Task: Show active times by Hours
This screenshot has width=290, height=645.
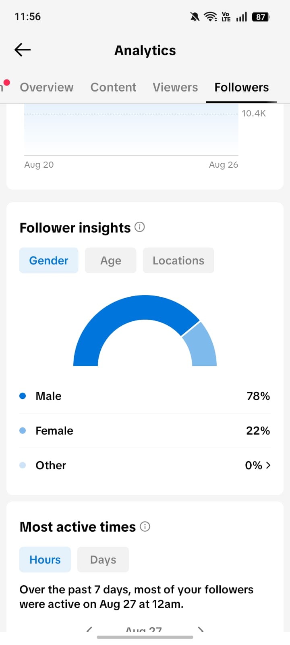Action: [45, 560]
